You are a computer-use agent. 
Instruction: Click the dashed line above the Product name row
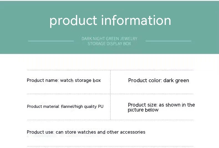110,70
